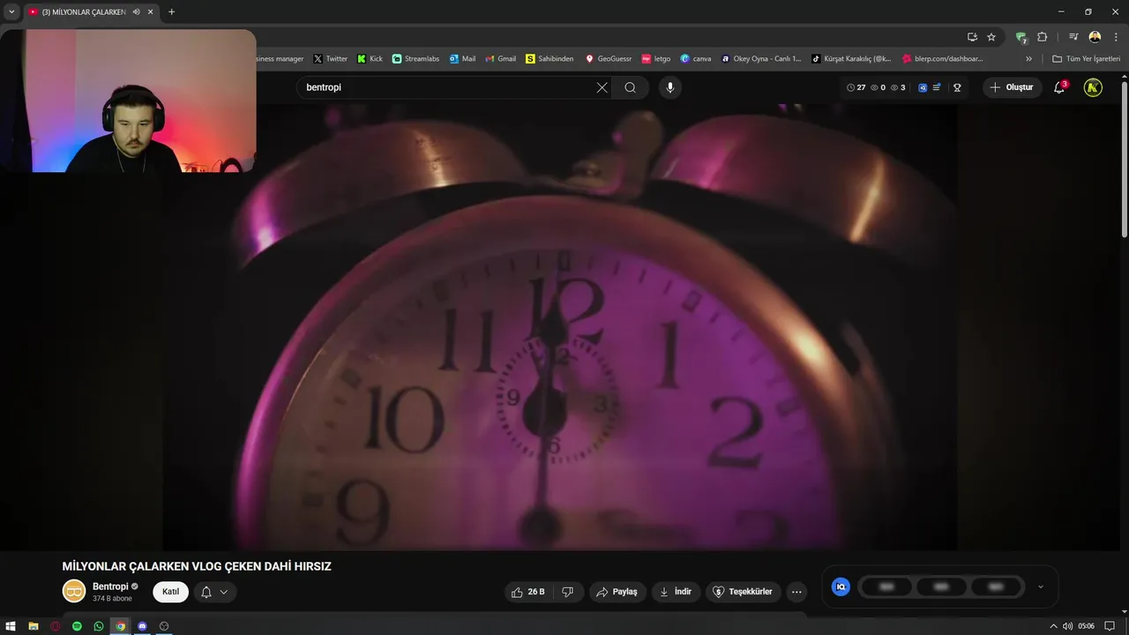Open Spotify from the taskbar
The height and width of the screenshot is (635, 1129).
point(77,626)
